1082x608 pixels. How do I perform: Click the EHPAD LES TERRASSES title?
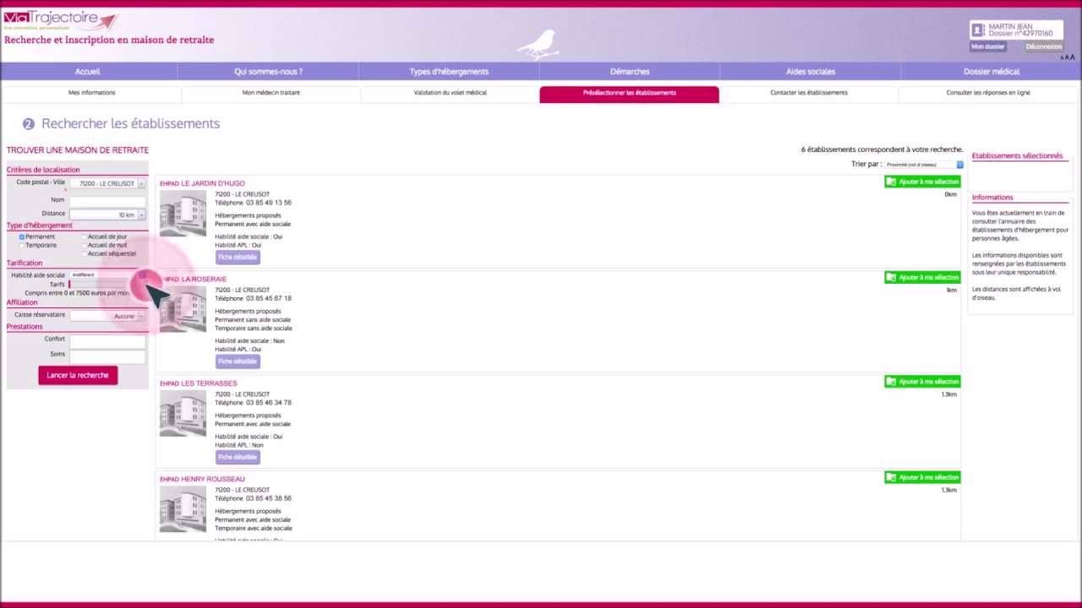pos(199,383)
